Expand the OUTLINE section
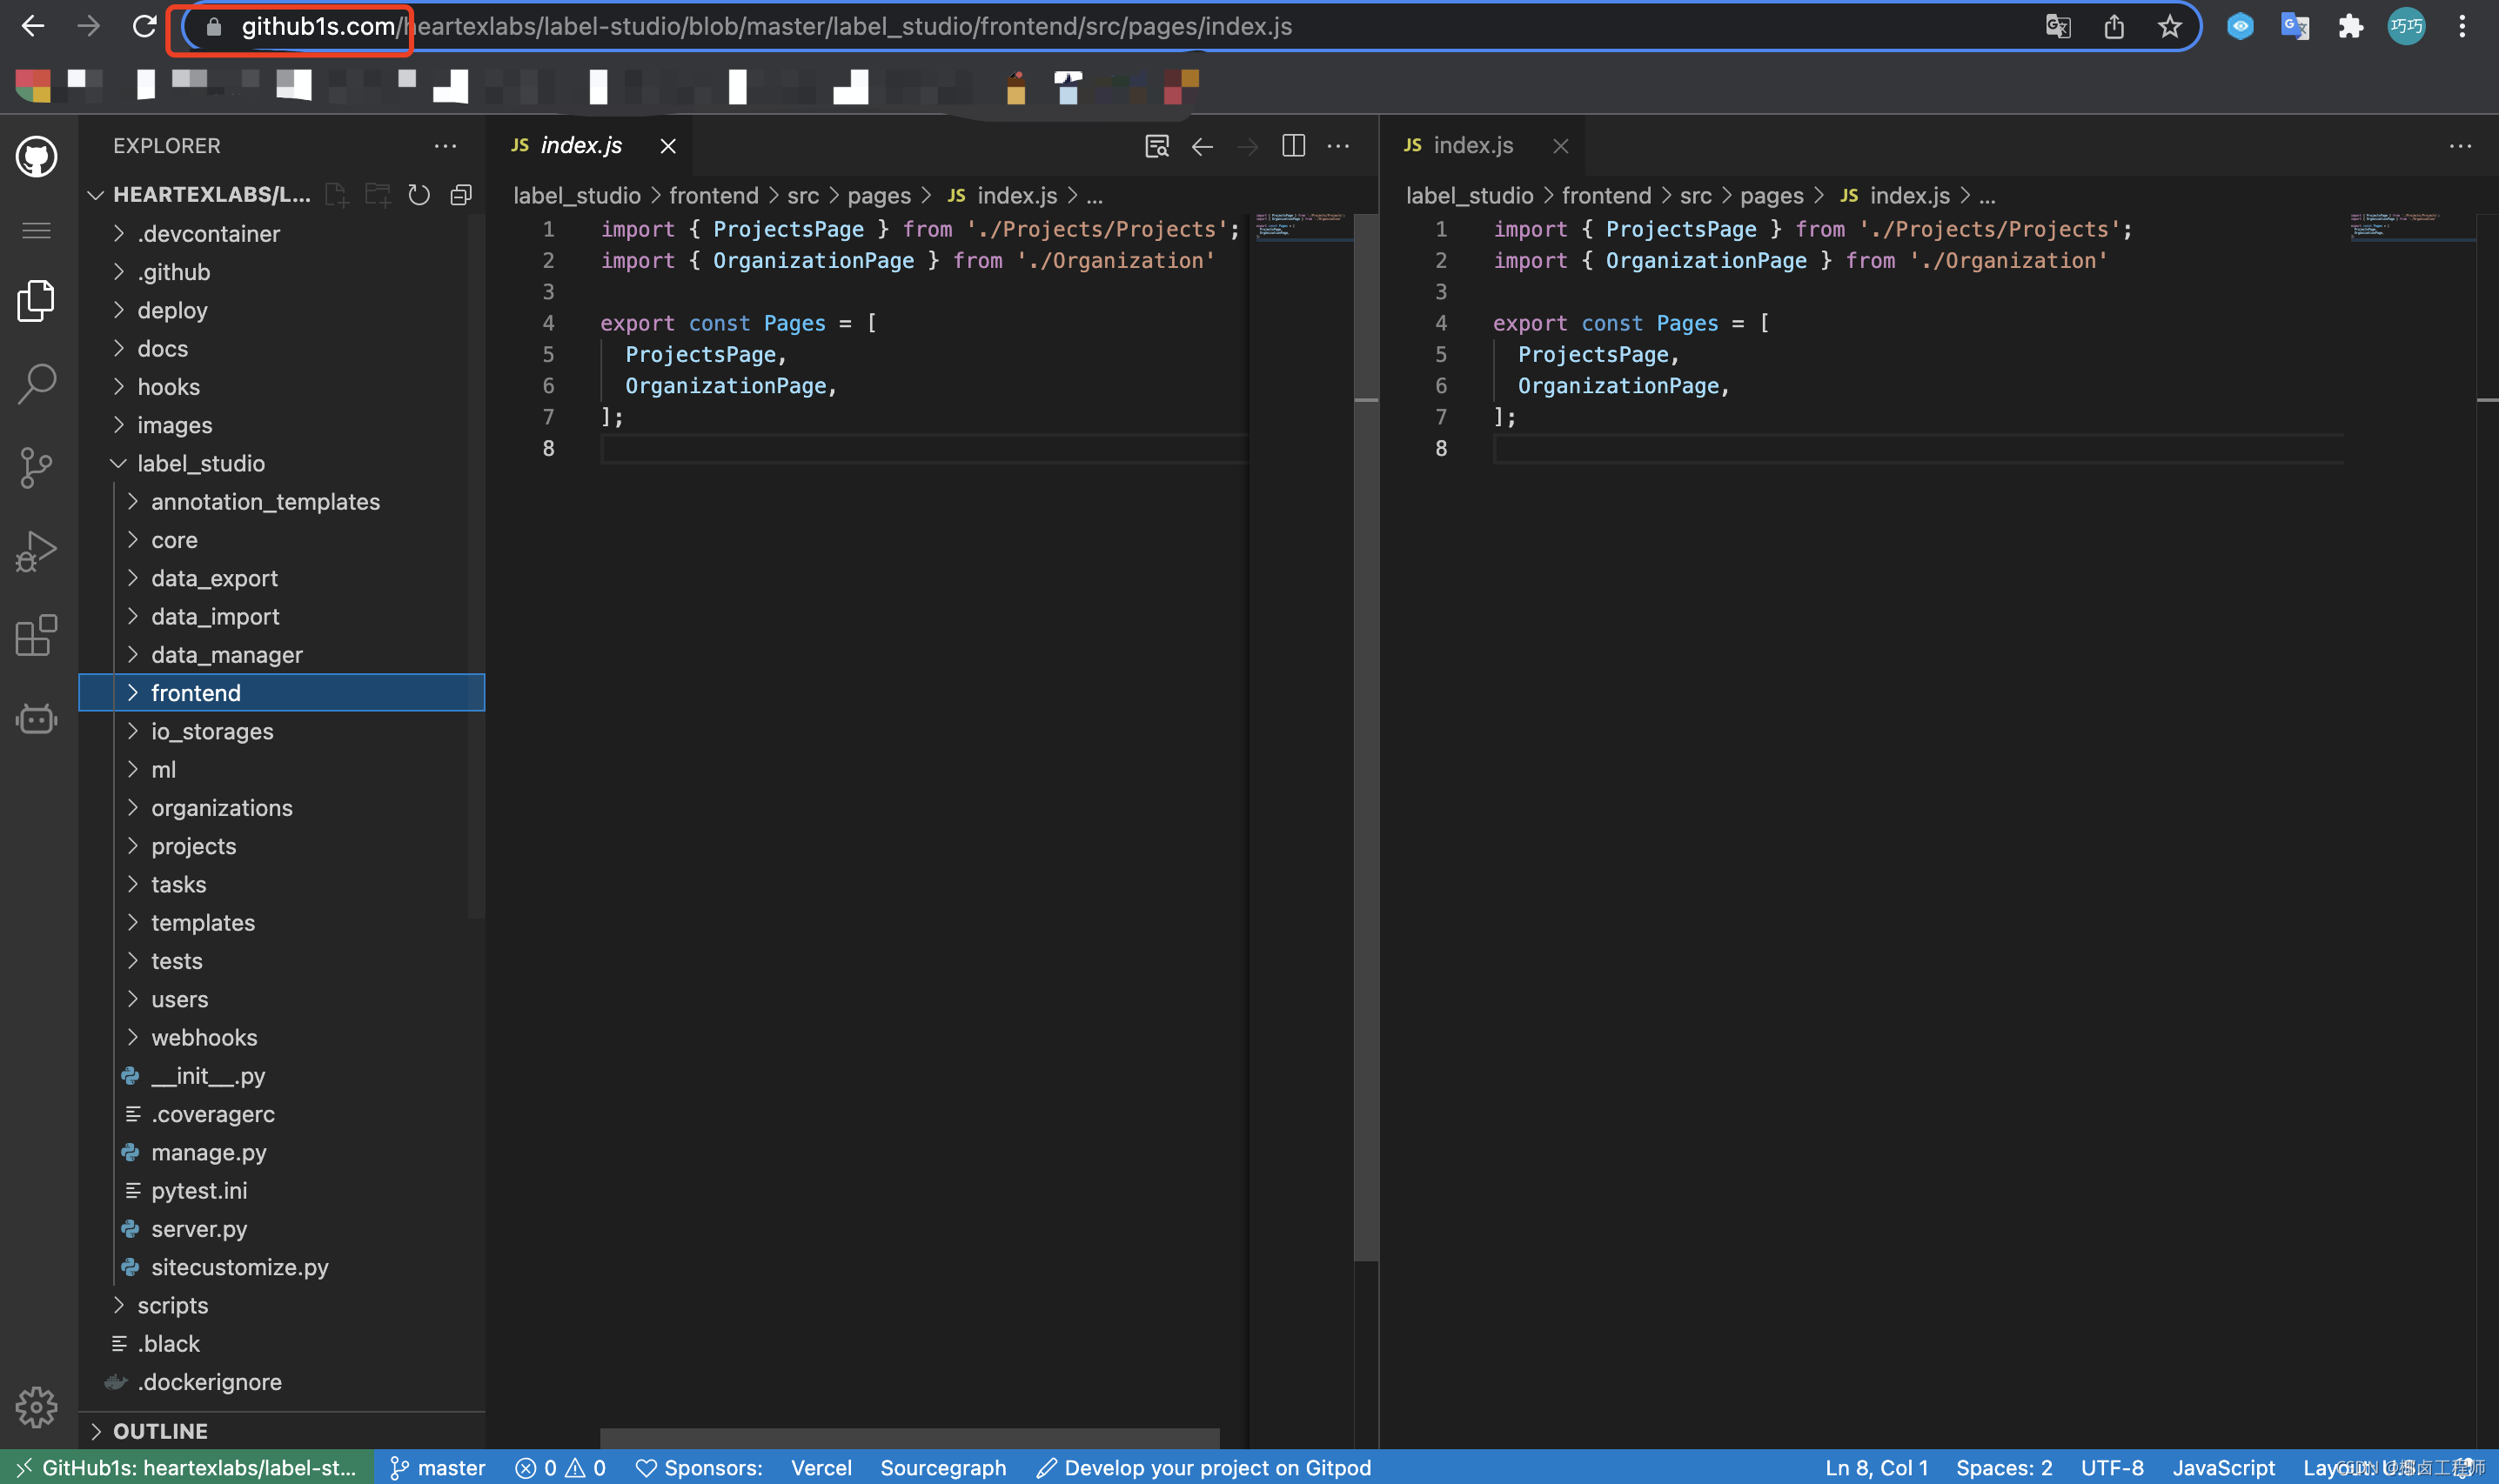Screen dimensions: 2499x1484 160,1431
